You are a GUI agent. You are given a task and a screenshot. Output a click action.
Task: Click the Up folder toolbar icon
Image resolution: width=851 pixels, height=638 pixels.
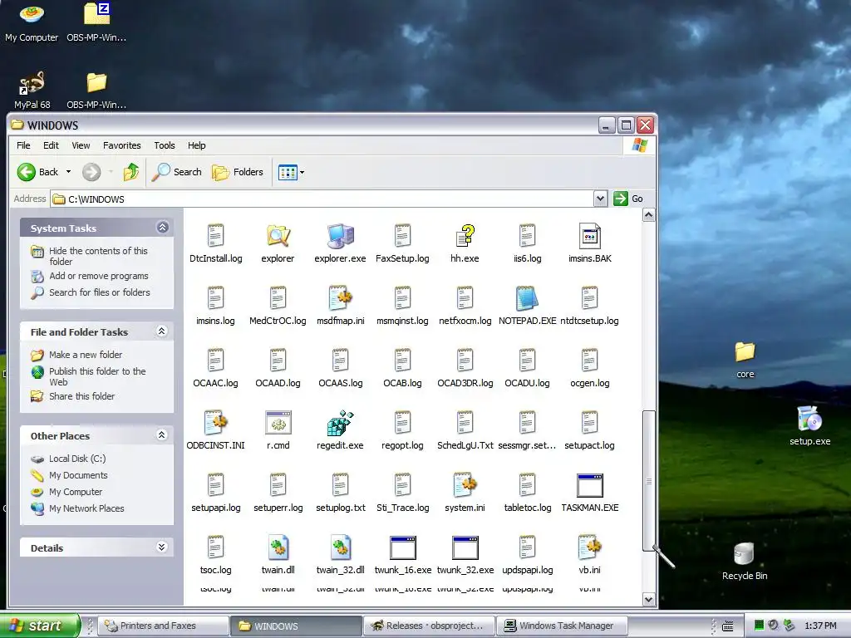pyautogui.click(x=130, y=172)
